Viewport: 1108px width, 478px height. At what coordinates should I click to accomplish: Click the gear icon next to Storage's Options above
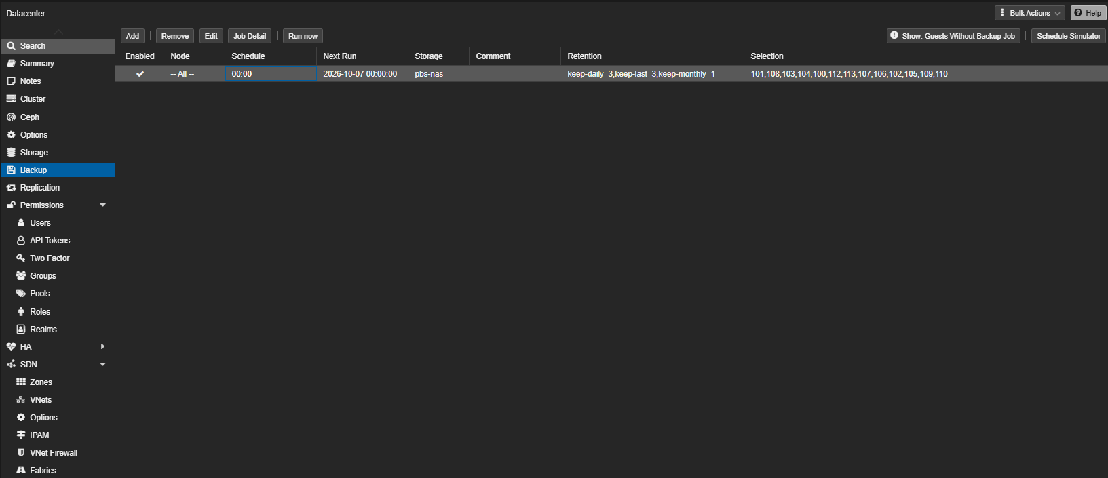[11, 135]
